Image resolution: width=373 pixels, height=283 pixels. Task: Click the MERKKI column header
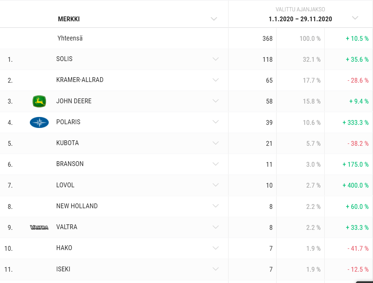click(x=69, y=19)
